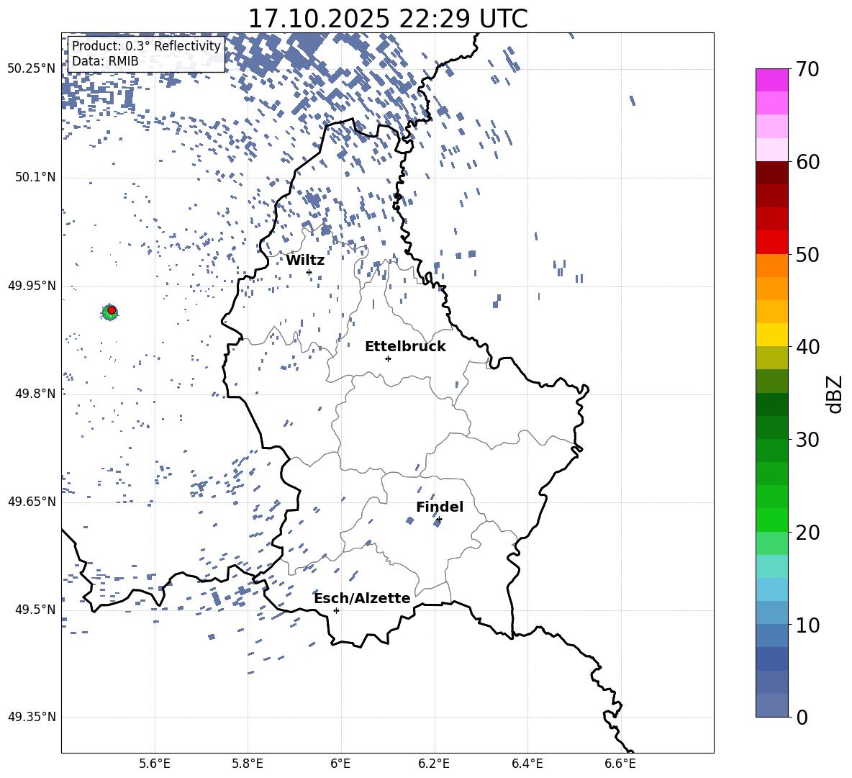Screen dimensions: 852x778
Task: Pick the light blue swatch just above 10 dBZ
Action: point(771,612)
